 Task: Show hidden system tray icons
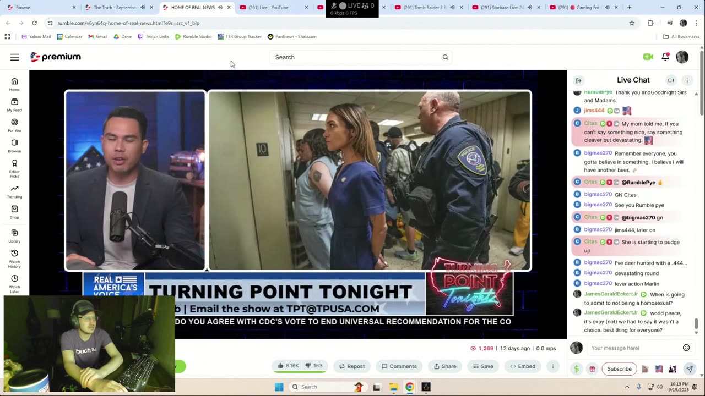point(627,387)
